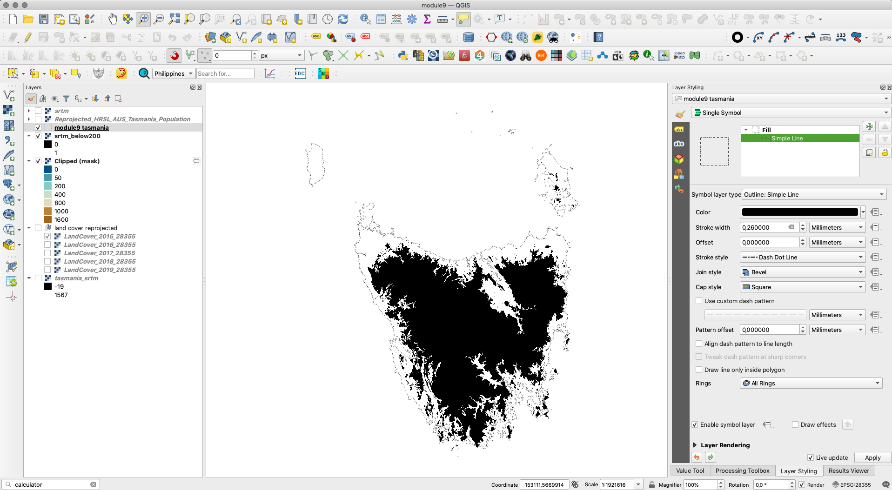The width and height of the screenshot is (892, 490).
Task: Click the Draw effects customize star button
Action: click(848, 424)
